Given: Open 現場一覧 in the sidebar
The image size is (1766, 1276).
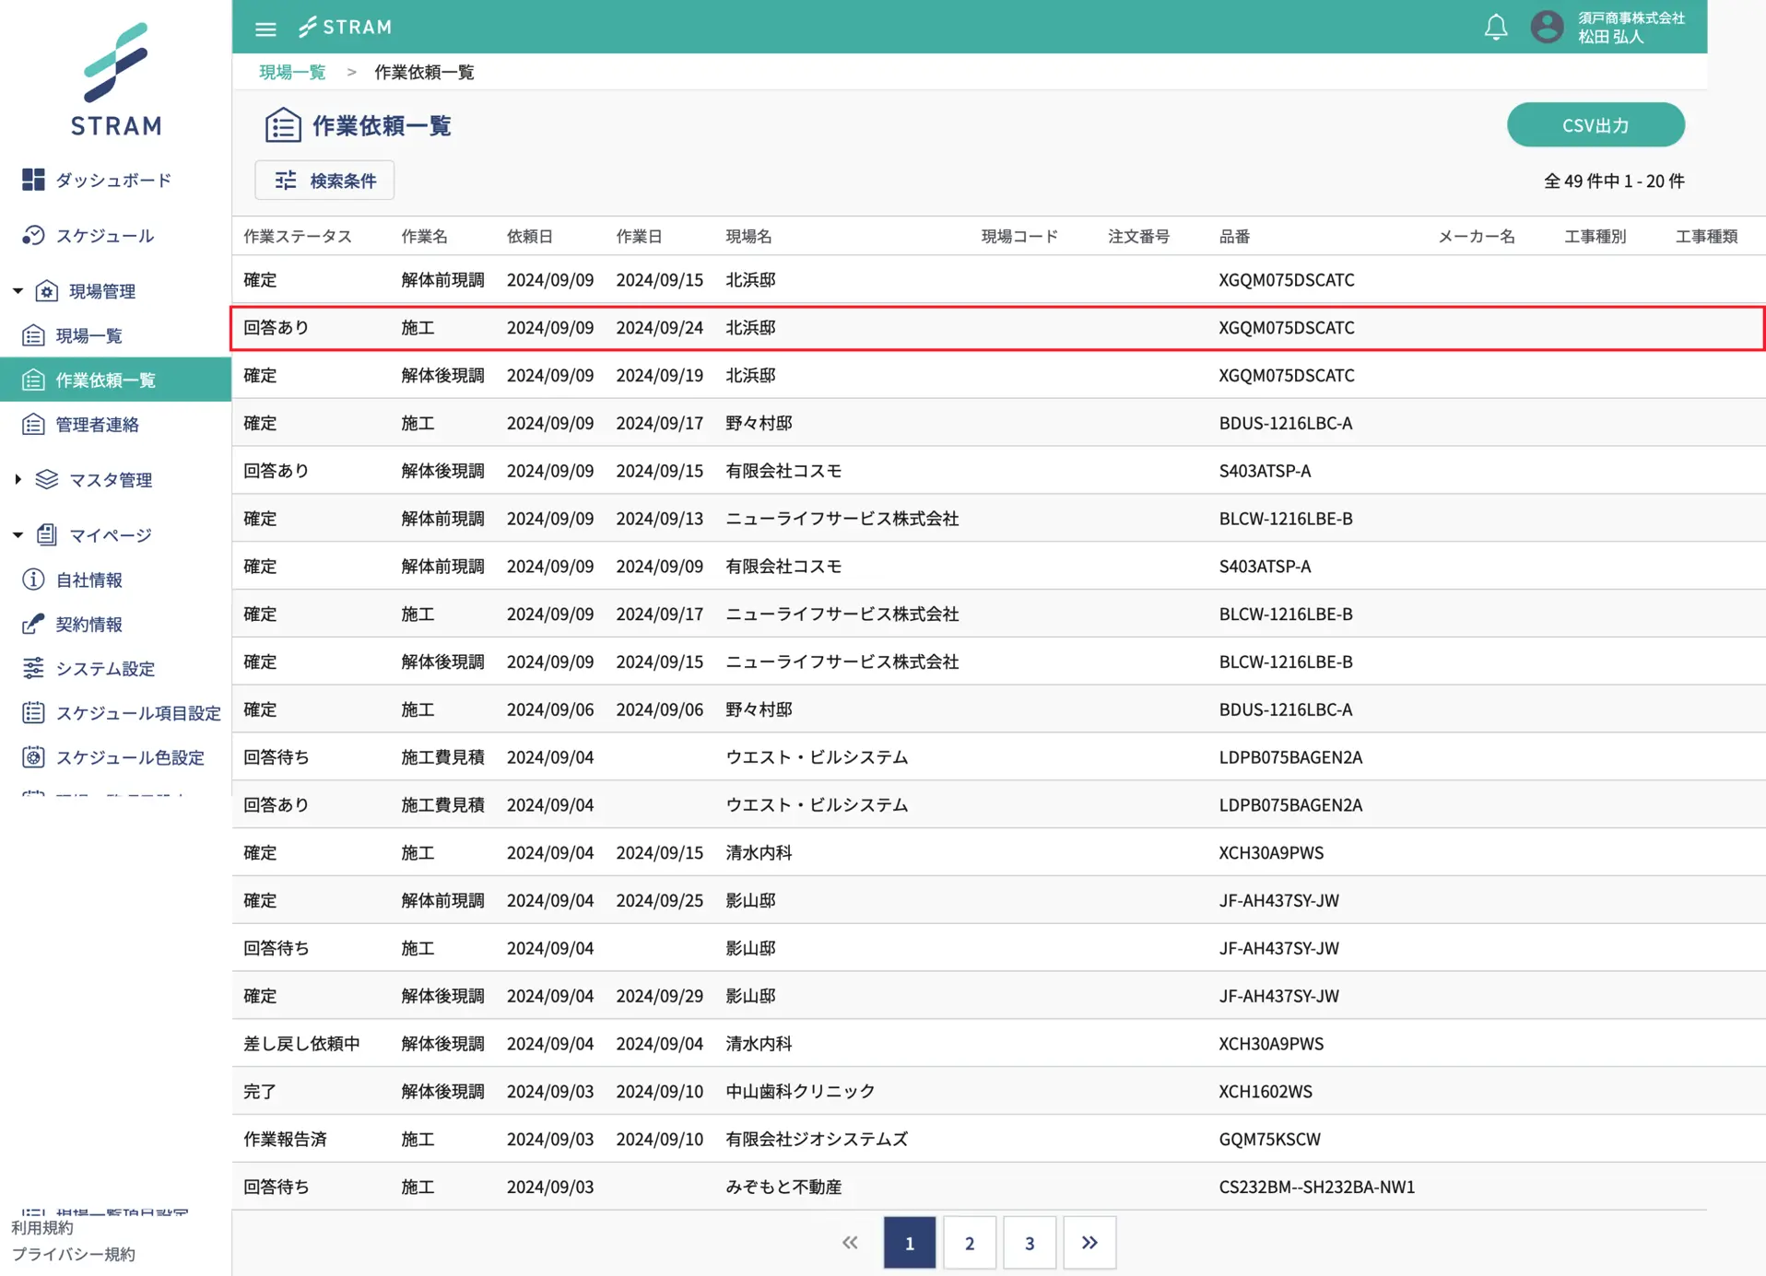Looking at the screenshot, I should pyautogui.click(x=88, y=335).
